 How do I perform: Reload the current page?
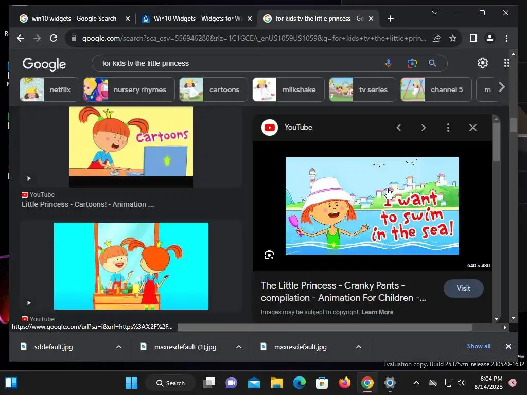pos(54,38)
